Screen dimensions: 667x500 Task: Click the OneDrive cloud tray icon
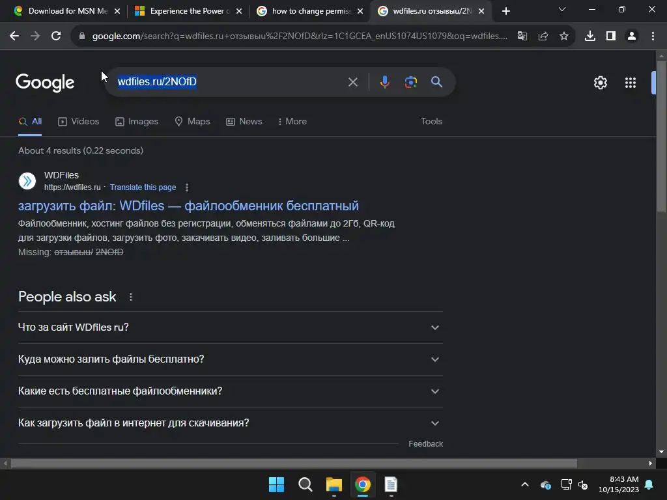coord(545,484)
